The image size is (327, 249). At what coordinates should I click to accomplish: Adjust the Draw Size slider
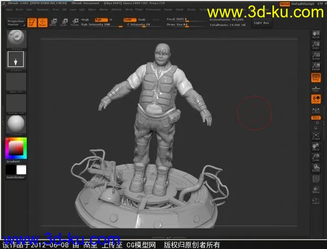click(186, 25)
